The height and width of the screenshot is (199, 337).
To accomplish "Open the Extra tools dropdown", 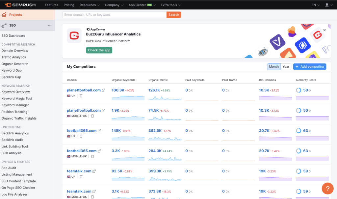I will [x=171, y=5].
